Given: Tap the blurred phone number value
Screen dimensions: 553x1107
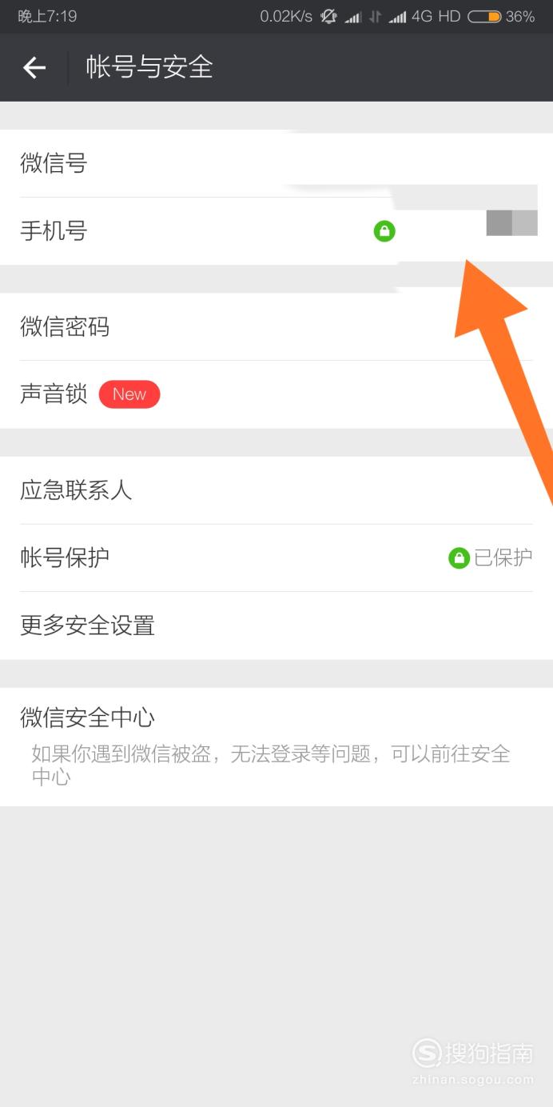Looking at the screenshot, I should click(x=511, y=222).
